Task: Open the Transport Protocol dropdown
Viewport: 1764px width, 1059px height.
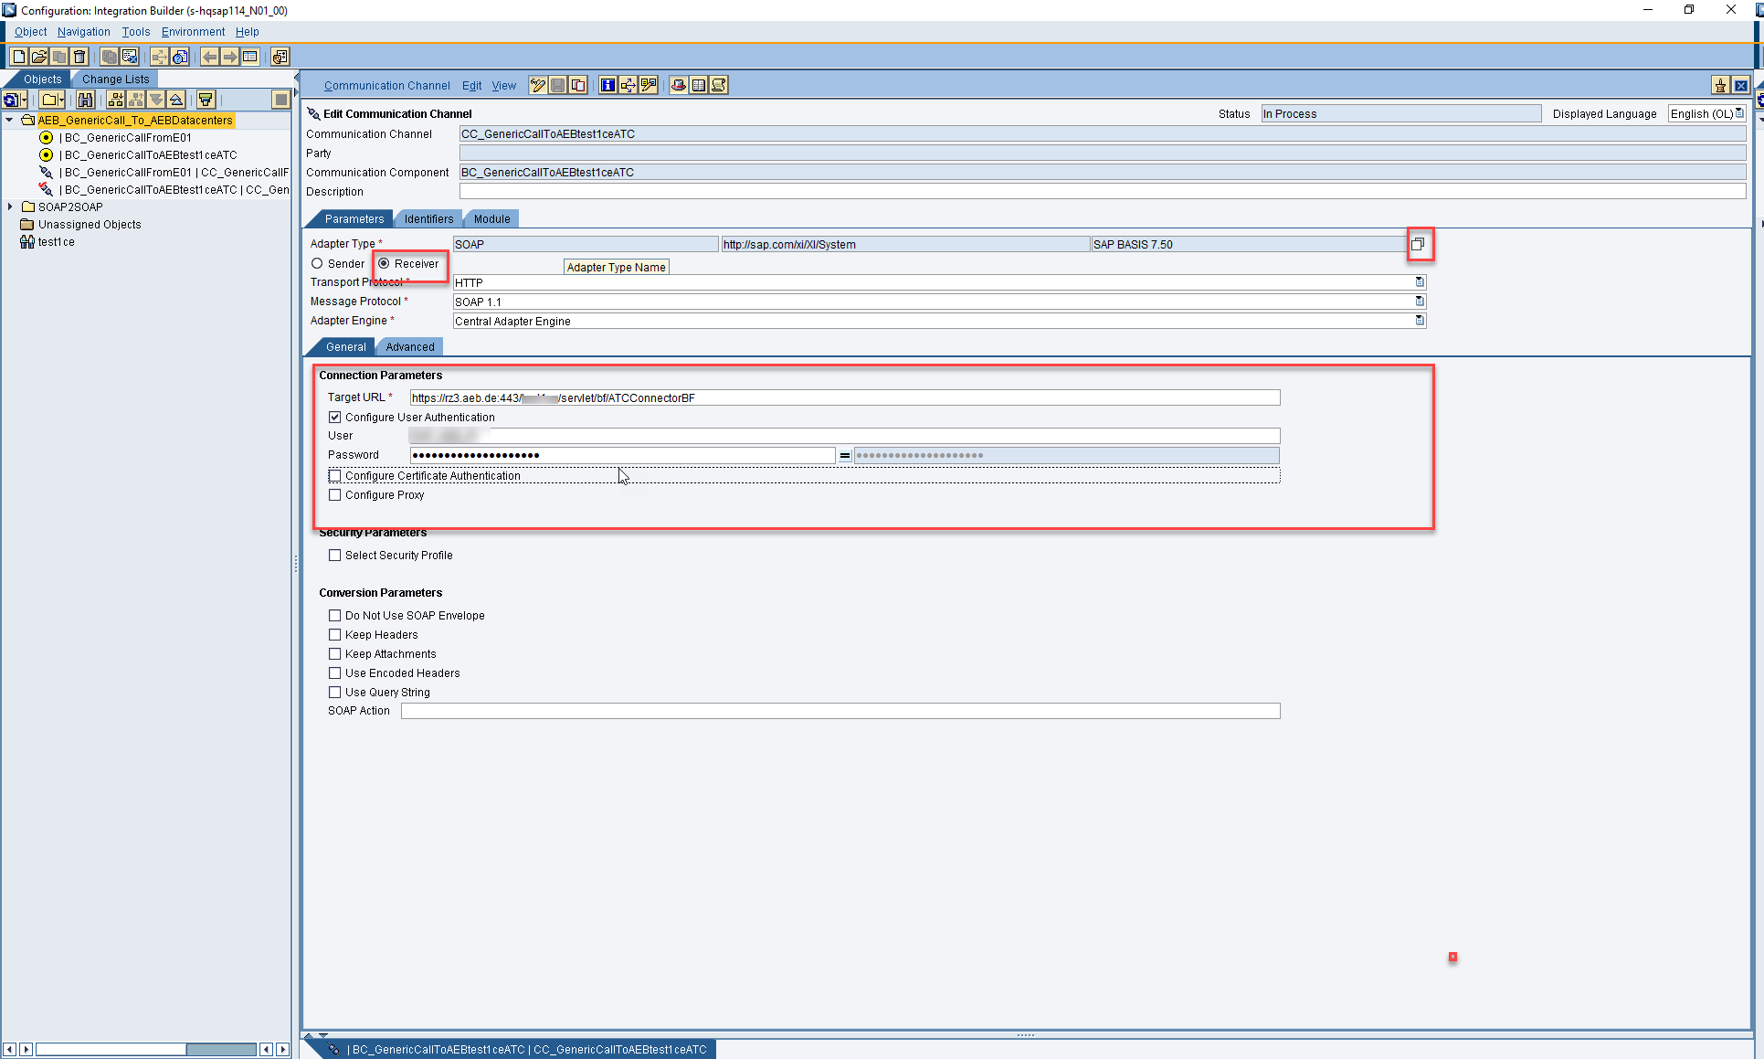Action: pyautogui.click(x=1419, y=282)
